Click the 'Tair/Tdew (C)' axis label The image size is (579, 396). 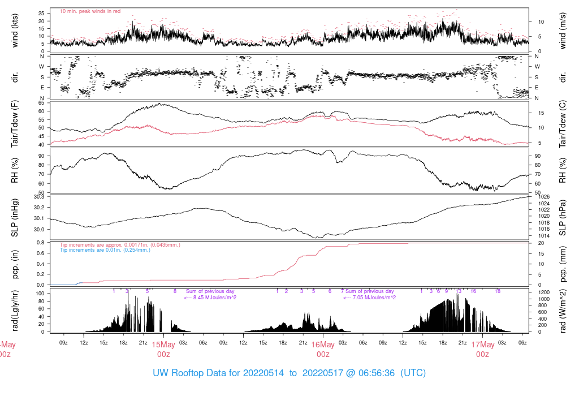pos(563,124)
